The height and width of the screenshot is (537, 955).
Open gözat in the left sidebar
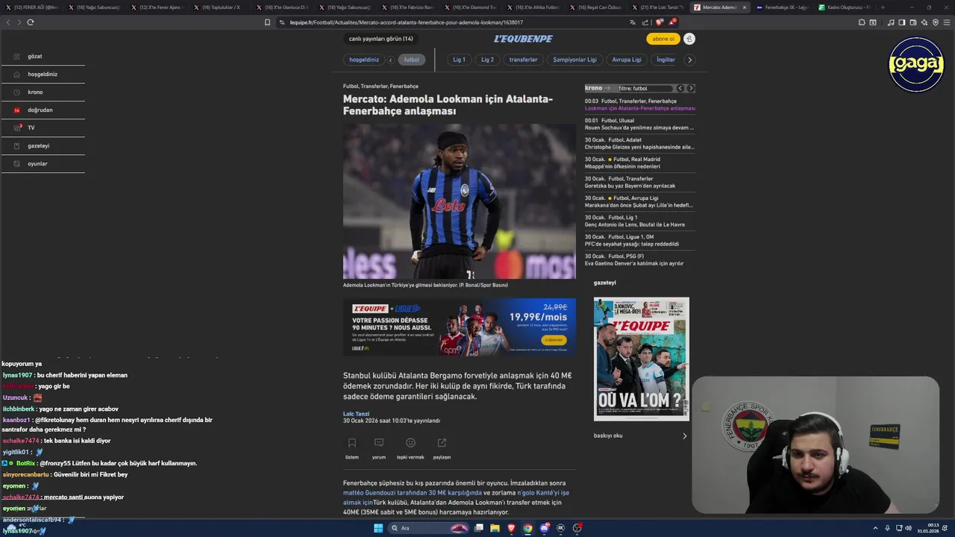(x=43, y=57)
